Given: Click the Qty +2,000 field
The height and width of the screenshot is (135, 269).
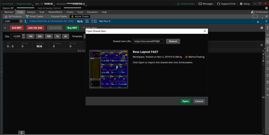Looking at the screenshot, I should click(16, 36).
